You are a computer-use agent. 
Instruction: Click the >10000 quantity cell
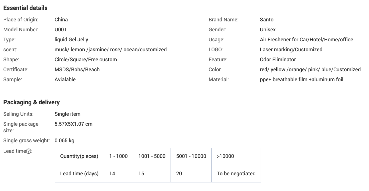(x=225, y=156)
